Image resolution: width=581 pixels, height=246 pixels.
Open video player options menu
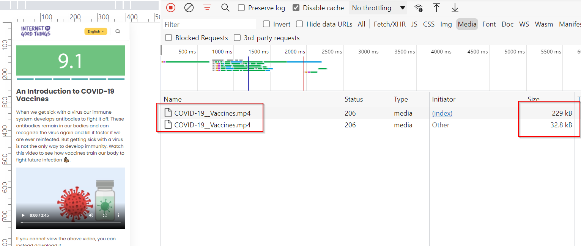[118, 215]
